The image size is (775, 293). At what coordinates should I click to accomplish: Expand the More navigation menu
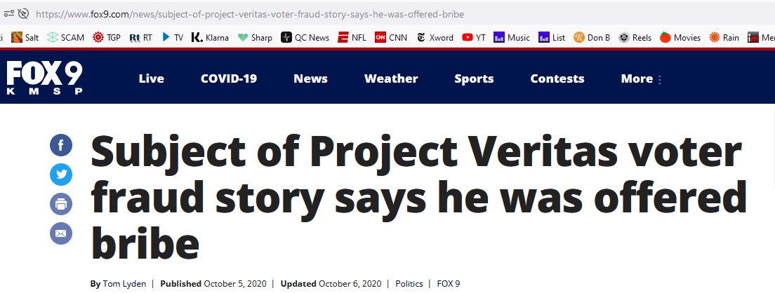click(x=641, y=79)
